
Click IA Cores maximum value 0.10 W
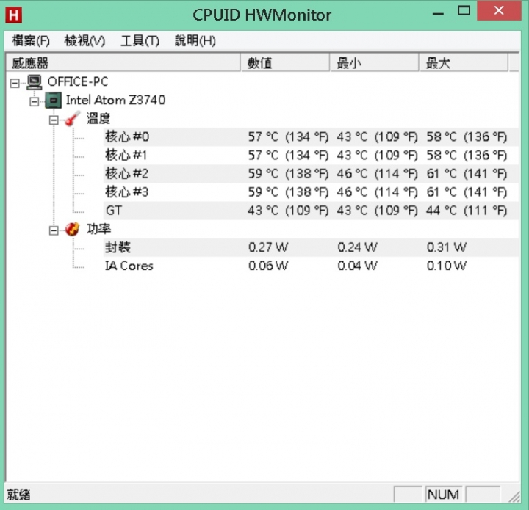click(447, 266)
